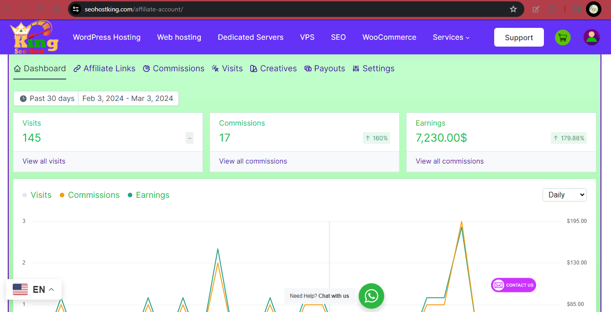Click the browser back arrow

[8, 9]
